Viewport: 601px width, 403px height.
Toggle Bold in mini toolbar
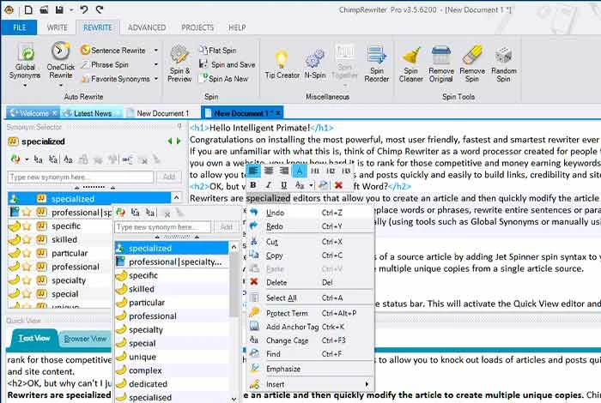(253, 185)
